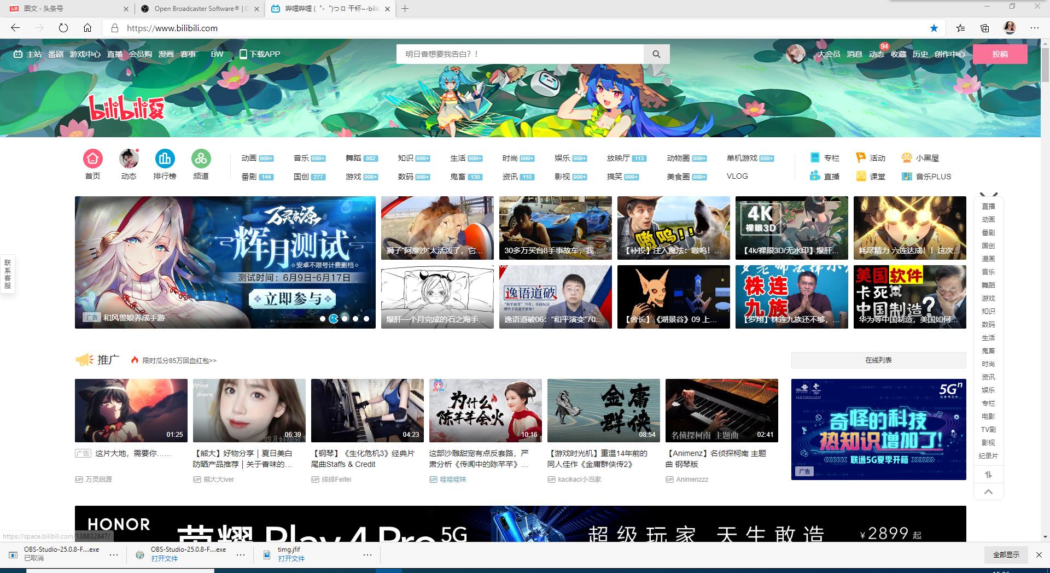Click the sort arrows icon in side nav
This screenshot has height=573, width=1050.
click(988, 475)
